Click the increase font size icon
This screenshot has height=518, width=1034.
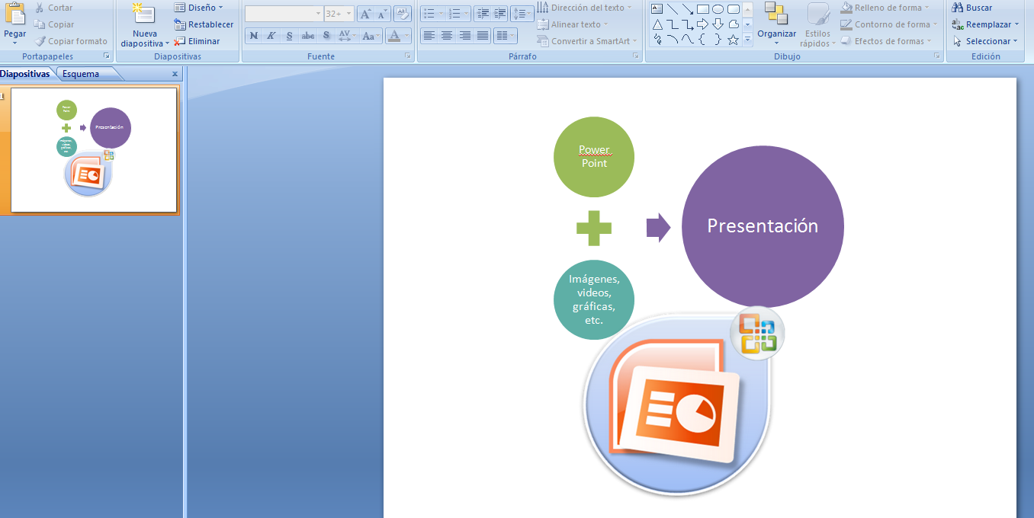tap(365, 14)
